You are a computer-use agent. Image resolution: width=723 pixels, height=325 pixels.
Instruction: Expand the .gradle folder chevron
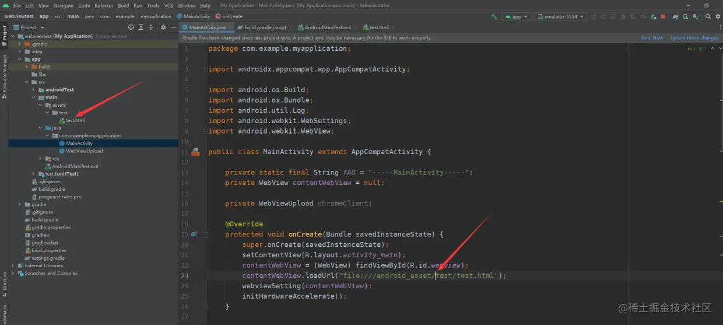point(20,44)
